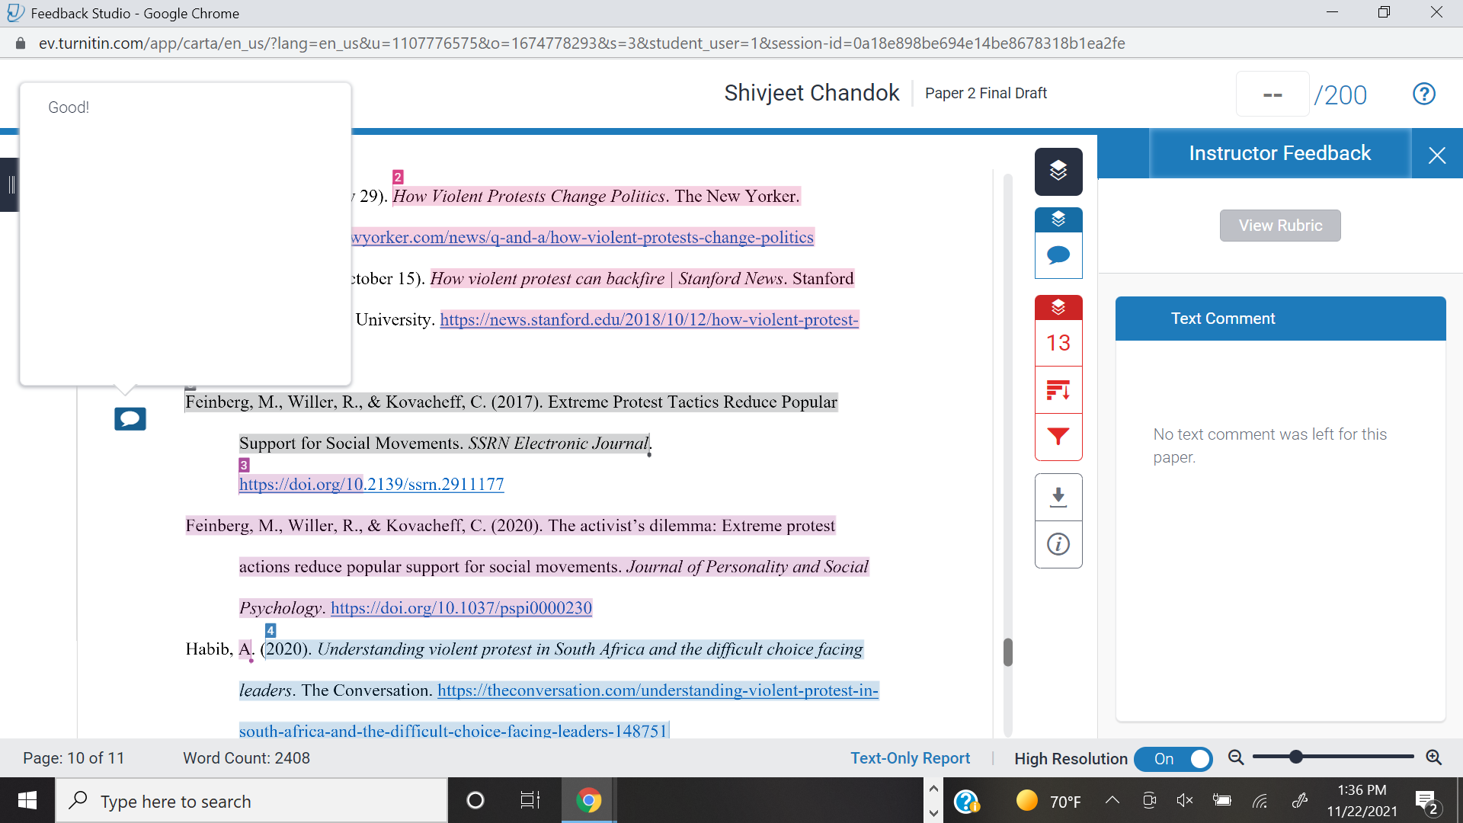Click the site lock icon in address bar
Screen dimensions: 1463x823
tap(21, 43)
